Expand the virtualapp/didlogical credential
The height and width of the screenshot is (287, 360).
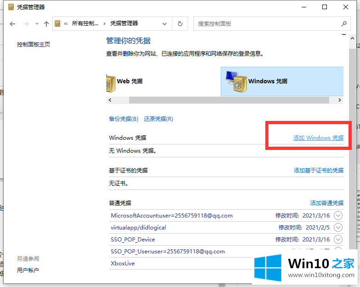coord(338,227)
